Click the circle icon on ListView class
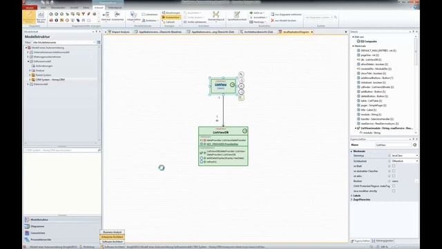Screen dimensions: 442x249 [x=232, y=84]
